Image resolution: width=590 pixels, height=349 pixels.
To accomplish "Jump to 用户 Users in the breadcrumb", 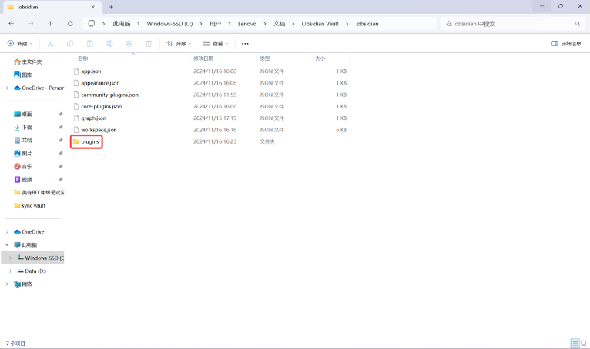I will 215,24.
